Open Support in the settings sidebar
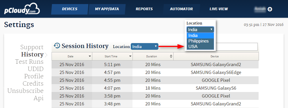The width and height of the screenshot is (288, 108). pos(32,47)
